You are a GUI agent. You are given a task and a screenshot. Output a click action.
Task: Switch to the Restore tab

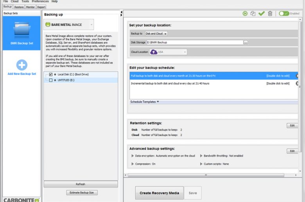19,7
